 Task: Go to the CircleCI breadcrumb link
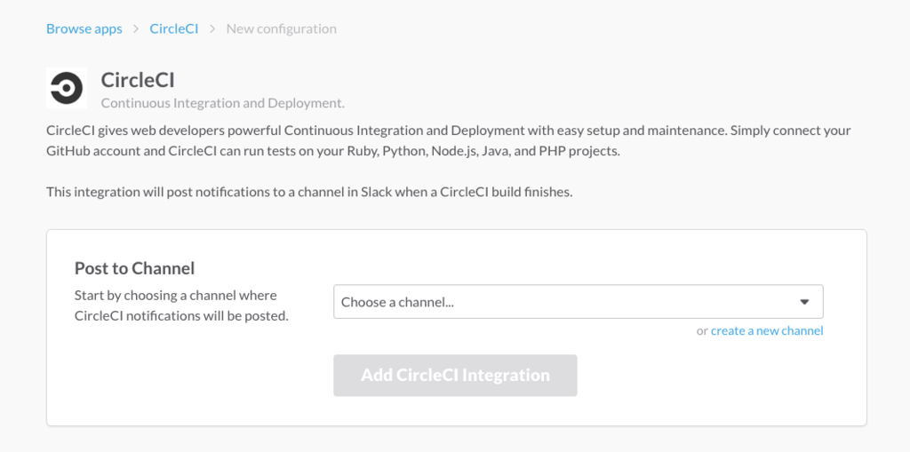point(174,28)
